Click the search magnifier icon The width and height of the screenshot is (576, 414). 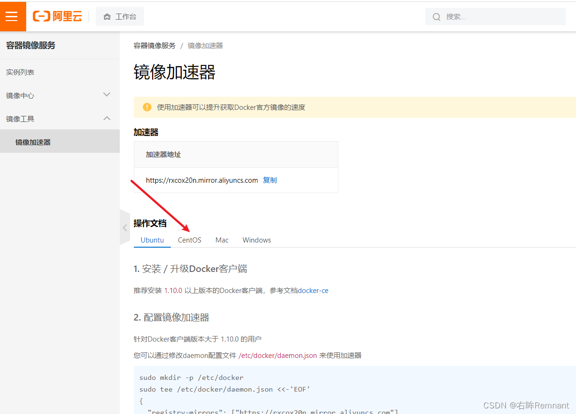click(437, 17)
